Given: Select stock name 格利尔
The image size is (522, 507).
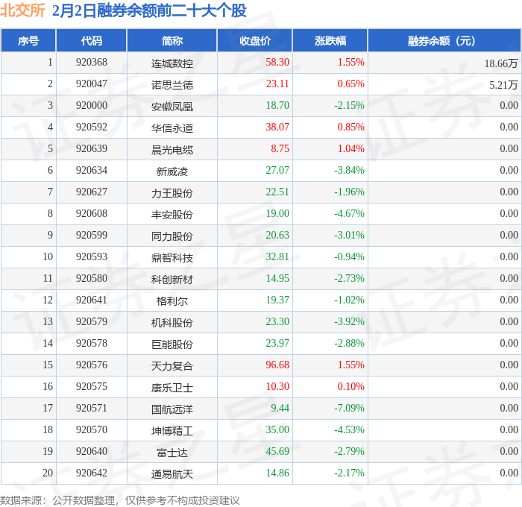Looking at the screenshot, I should (x=172, y=301).
